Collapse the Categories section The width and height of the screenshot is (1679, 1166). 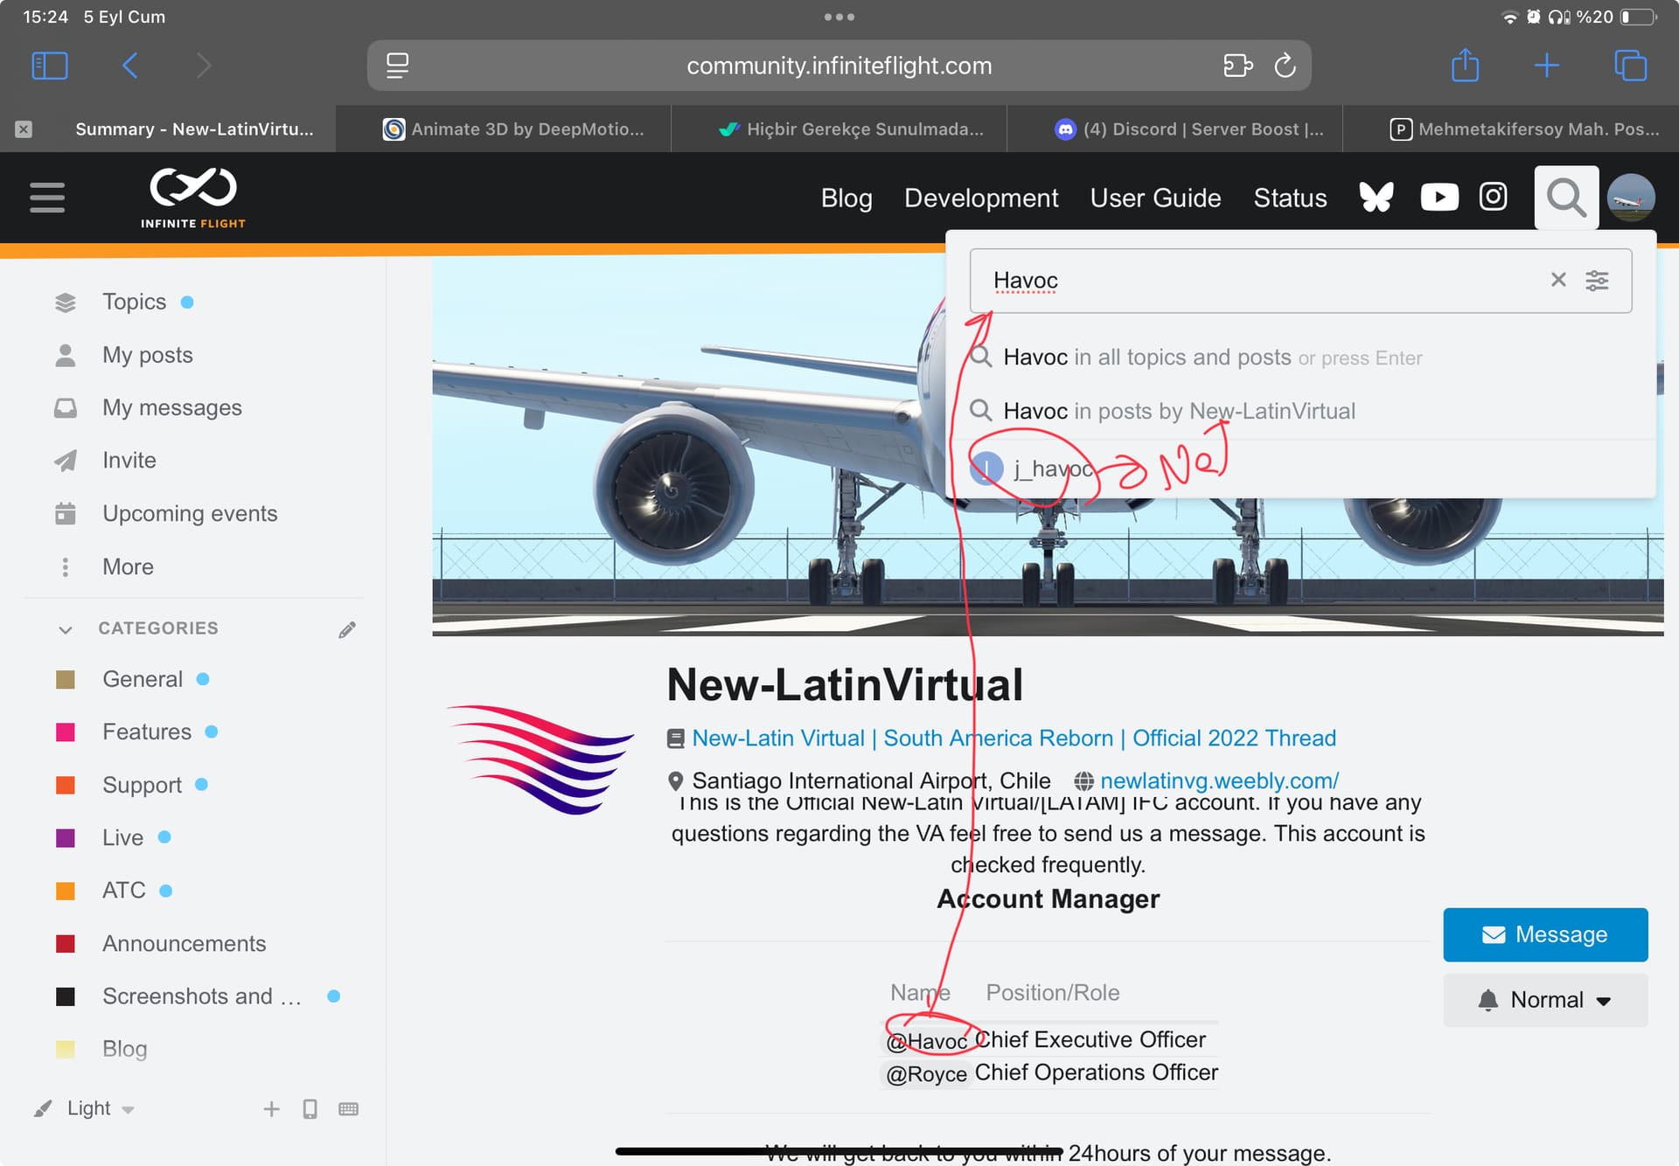(66, 629)
